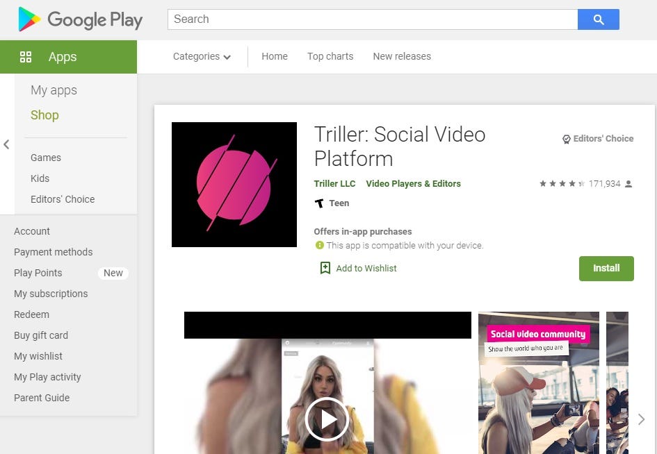Image resolution: width=657 pixels, height=454 pixels.
Task: Click the Apps grid icon
Action: 26,57
